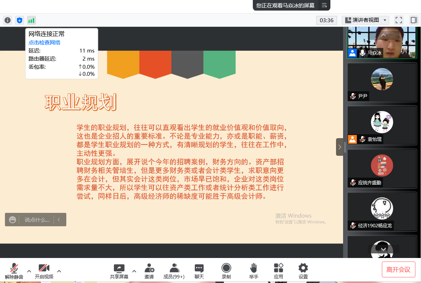Click the Leave Meeting (离开会议) button
This screenshot has height=283, width=421.
398,270
